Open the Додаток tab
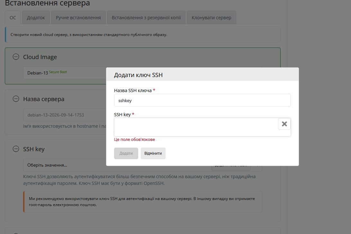Screen dimensions: 351x234 pos(36,17)
